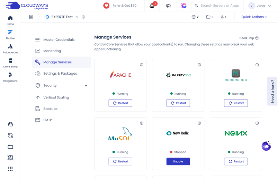Click the dollar billing sidebar icon
The image size is (277, 179).
pyautogui.click(x=10, y=158)
